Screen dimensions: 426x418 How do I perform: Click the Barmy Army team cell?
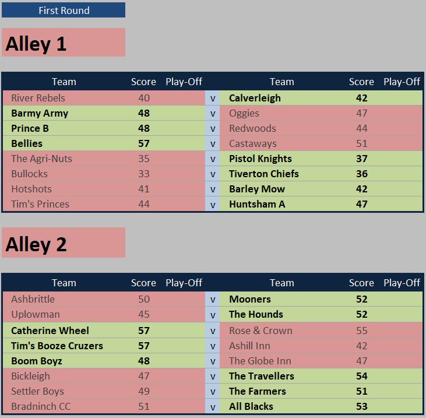[64, 113]
